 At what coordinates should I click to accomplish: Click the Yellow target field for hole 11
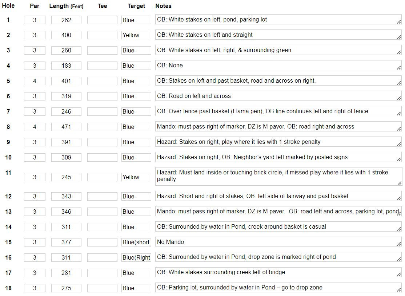[x=136, y=177]
